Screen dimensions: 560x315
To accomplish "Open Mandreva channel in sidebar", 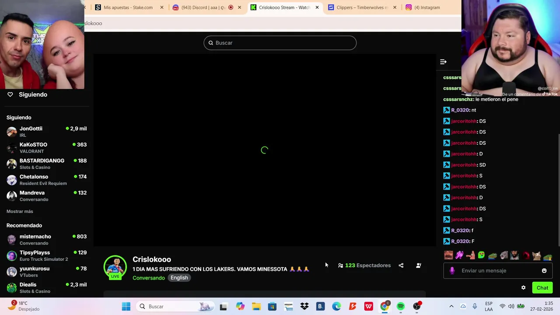I will [46, 196].
